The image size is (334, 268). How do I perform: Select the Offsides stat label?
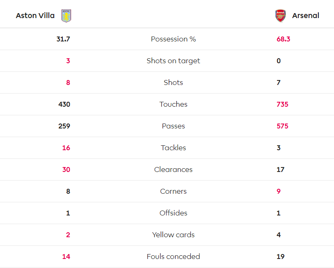coord(173,213)
